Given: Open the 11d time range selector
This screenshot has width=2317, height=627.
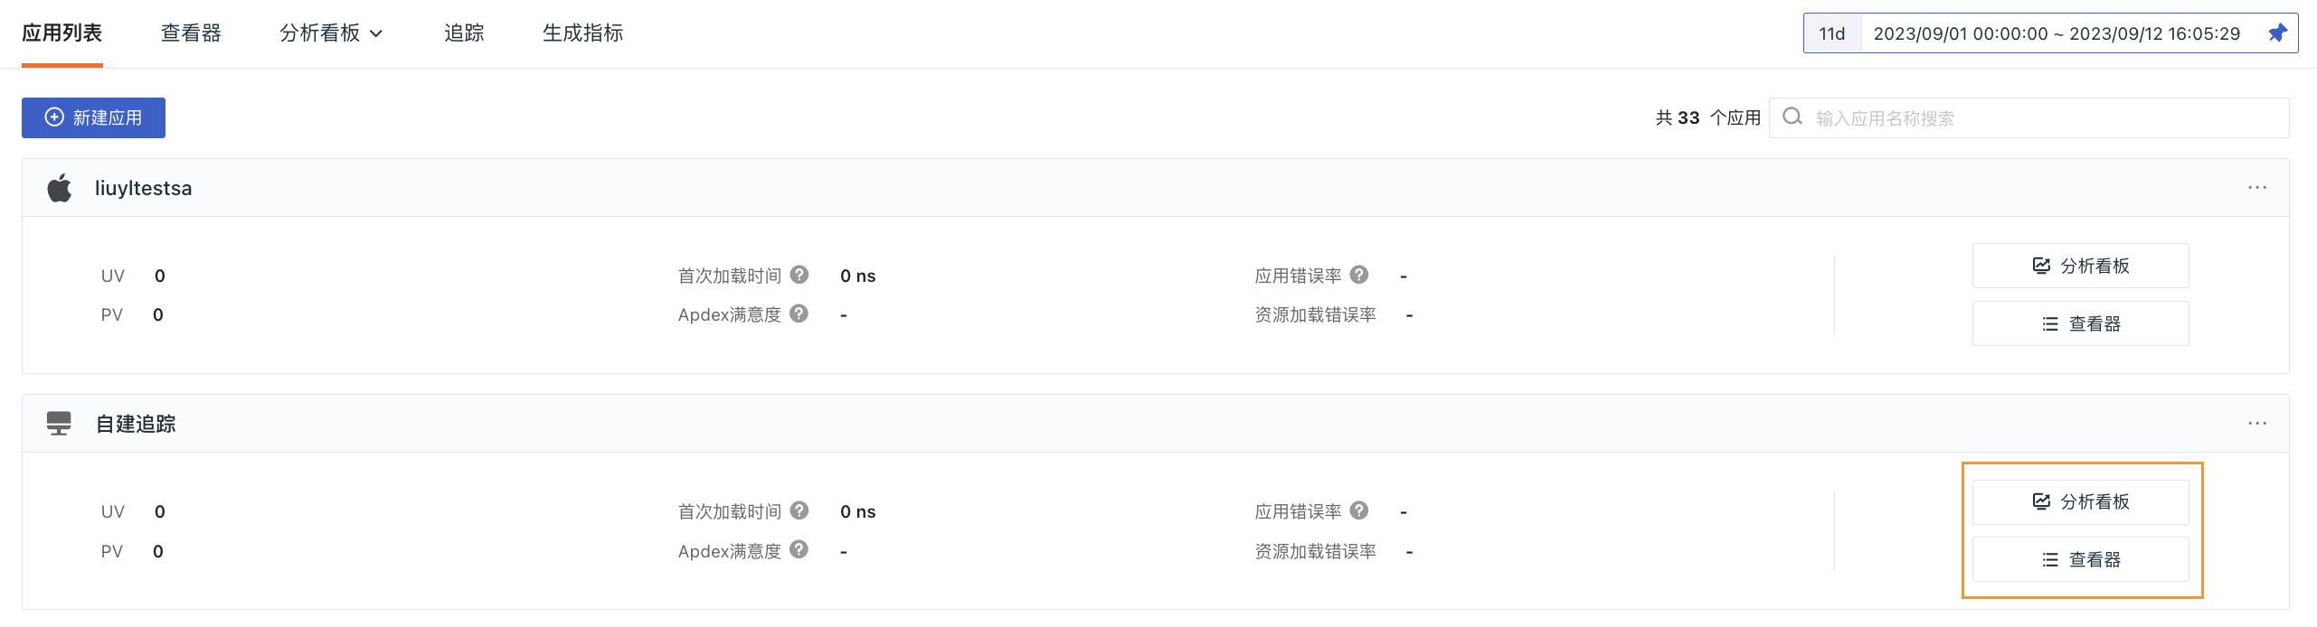Looking at the screenshot, I should [x=1832, y=33].
